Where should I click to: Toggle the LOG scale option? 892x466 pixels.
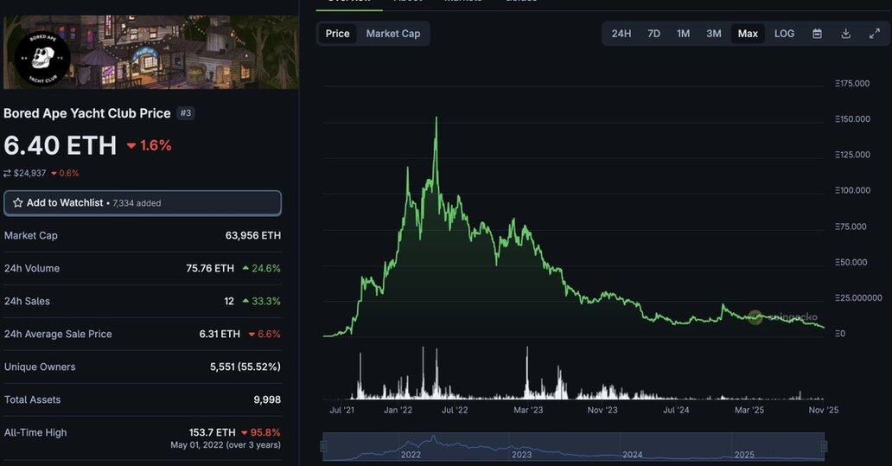pyautogui.click(x=784, y=34)
